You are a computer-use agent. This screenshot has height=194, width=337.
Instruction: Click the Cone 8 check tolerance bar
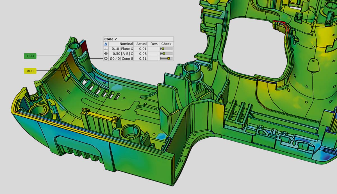[166, 58]
